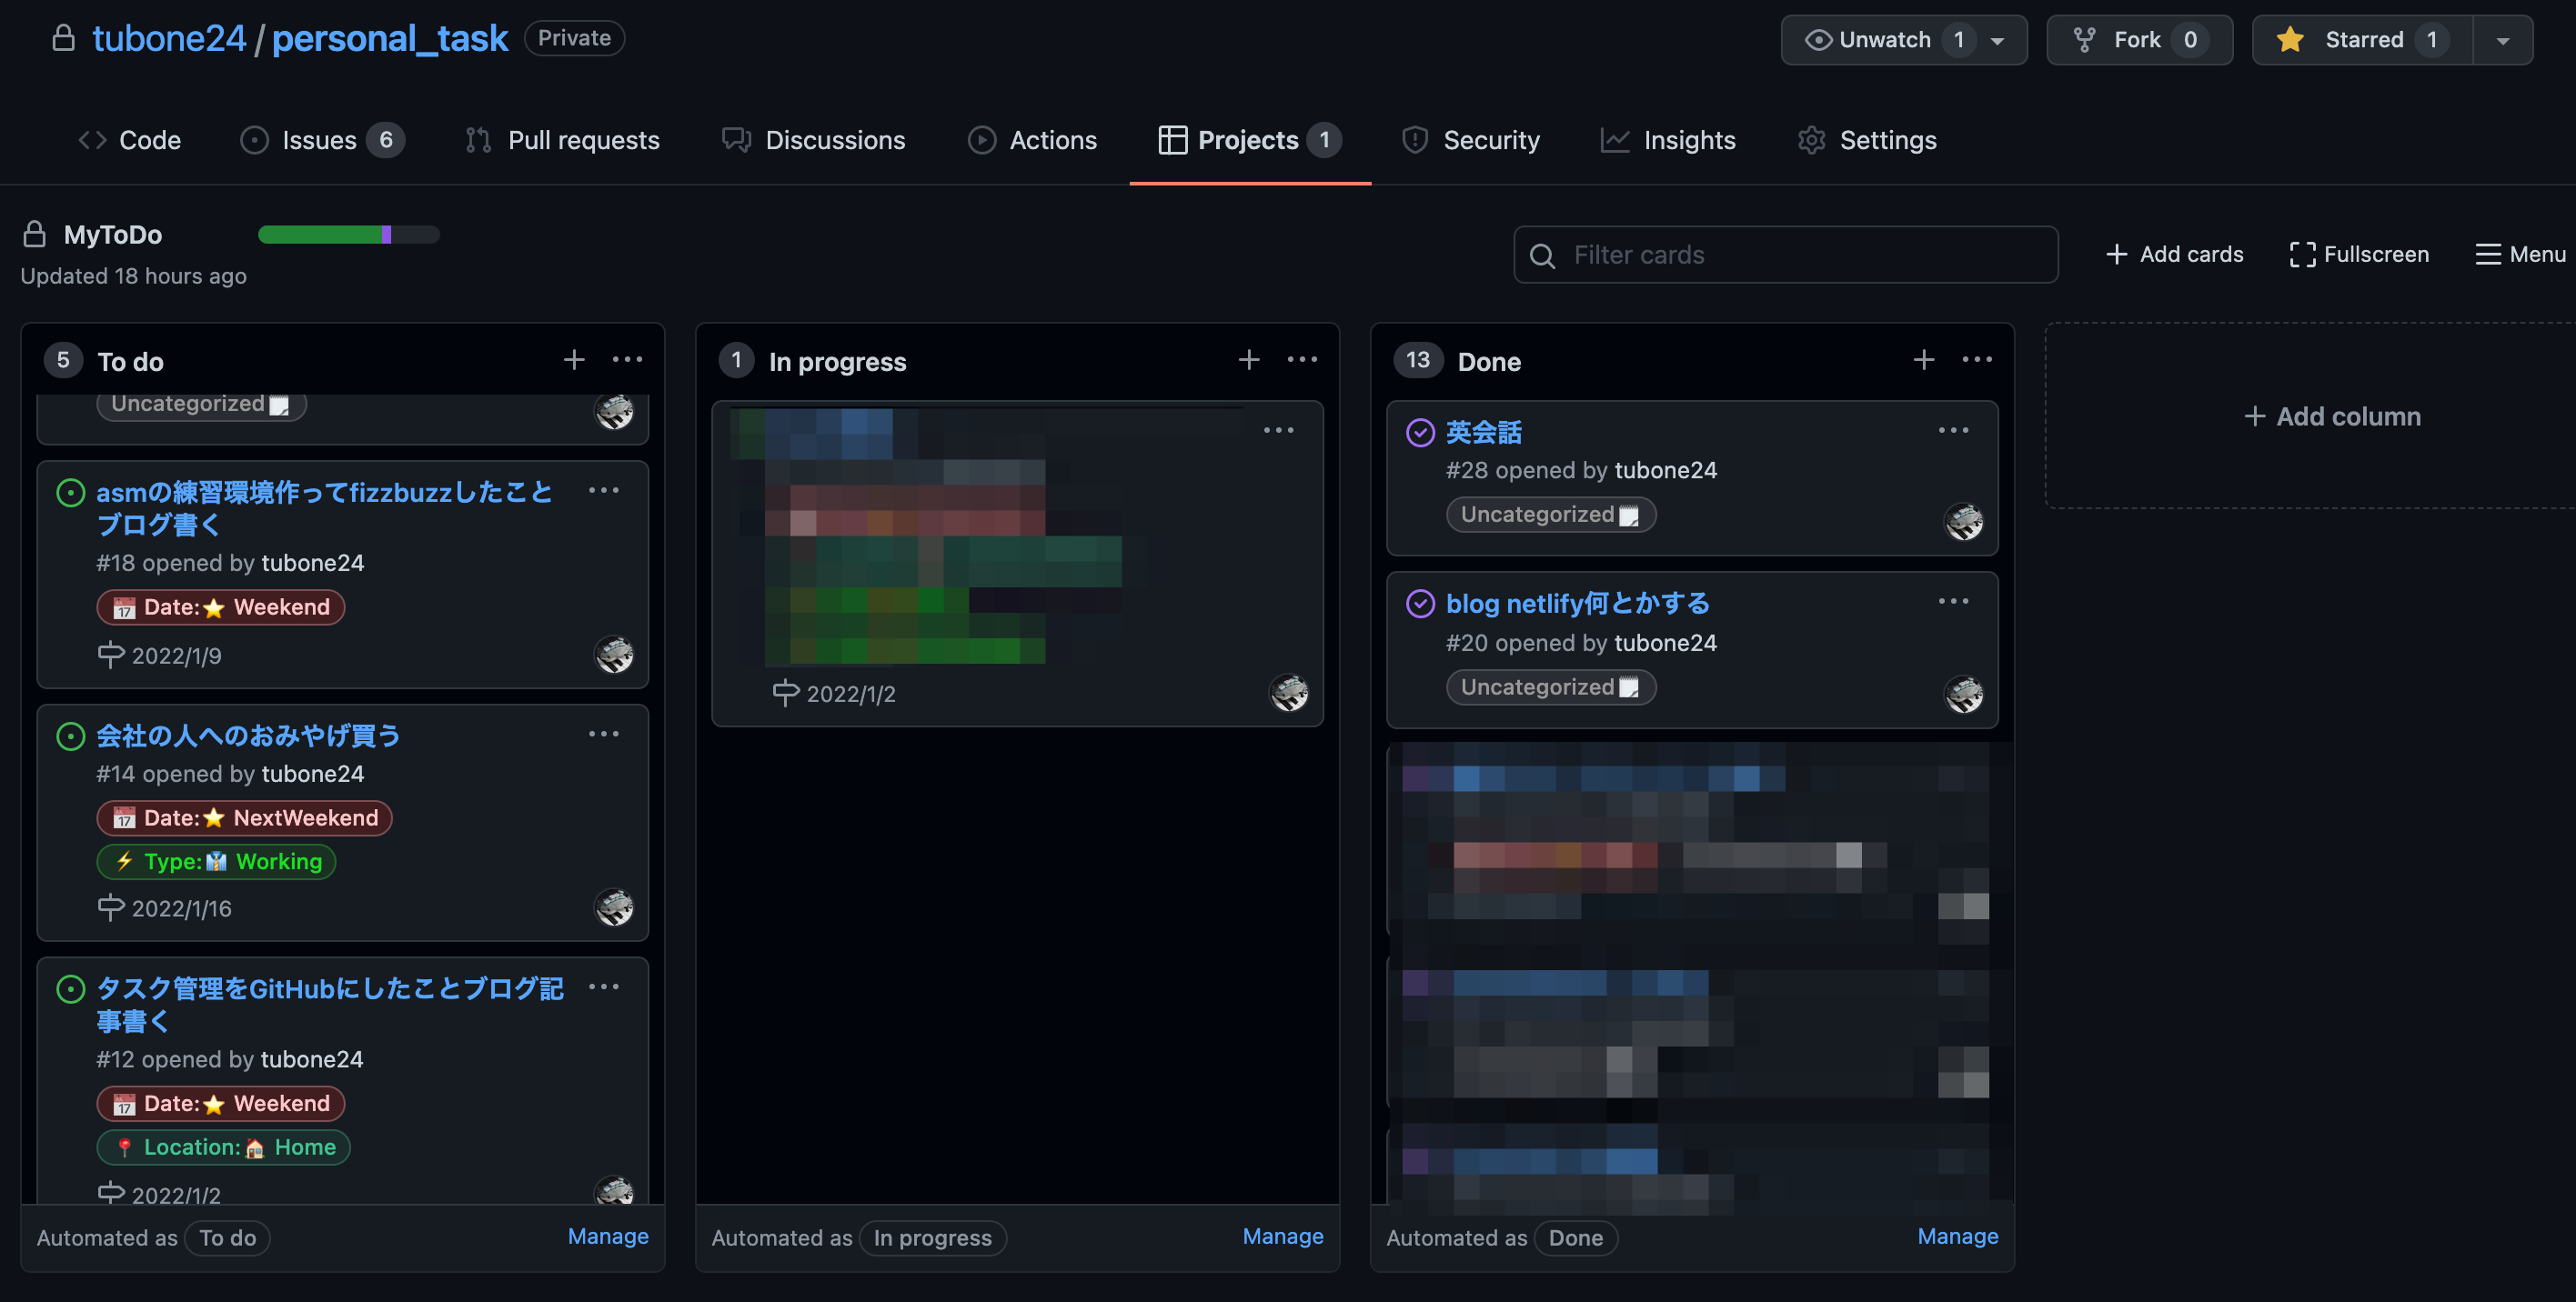2576x1302 pixels.
Task: Open the board Menu via hamburger icon
Action: tap(2490, 255)
